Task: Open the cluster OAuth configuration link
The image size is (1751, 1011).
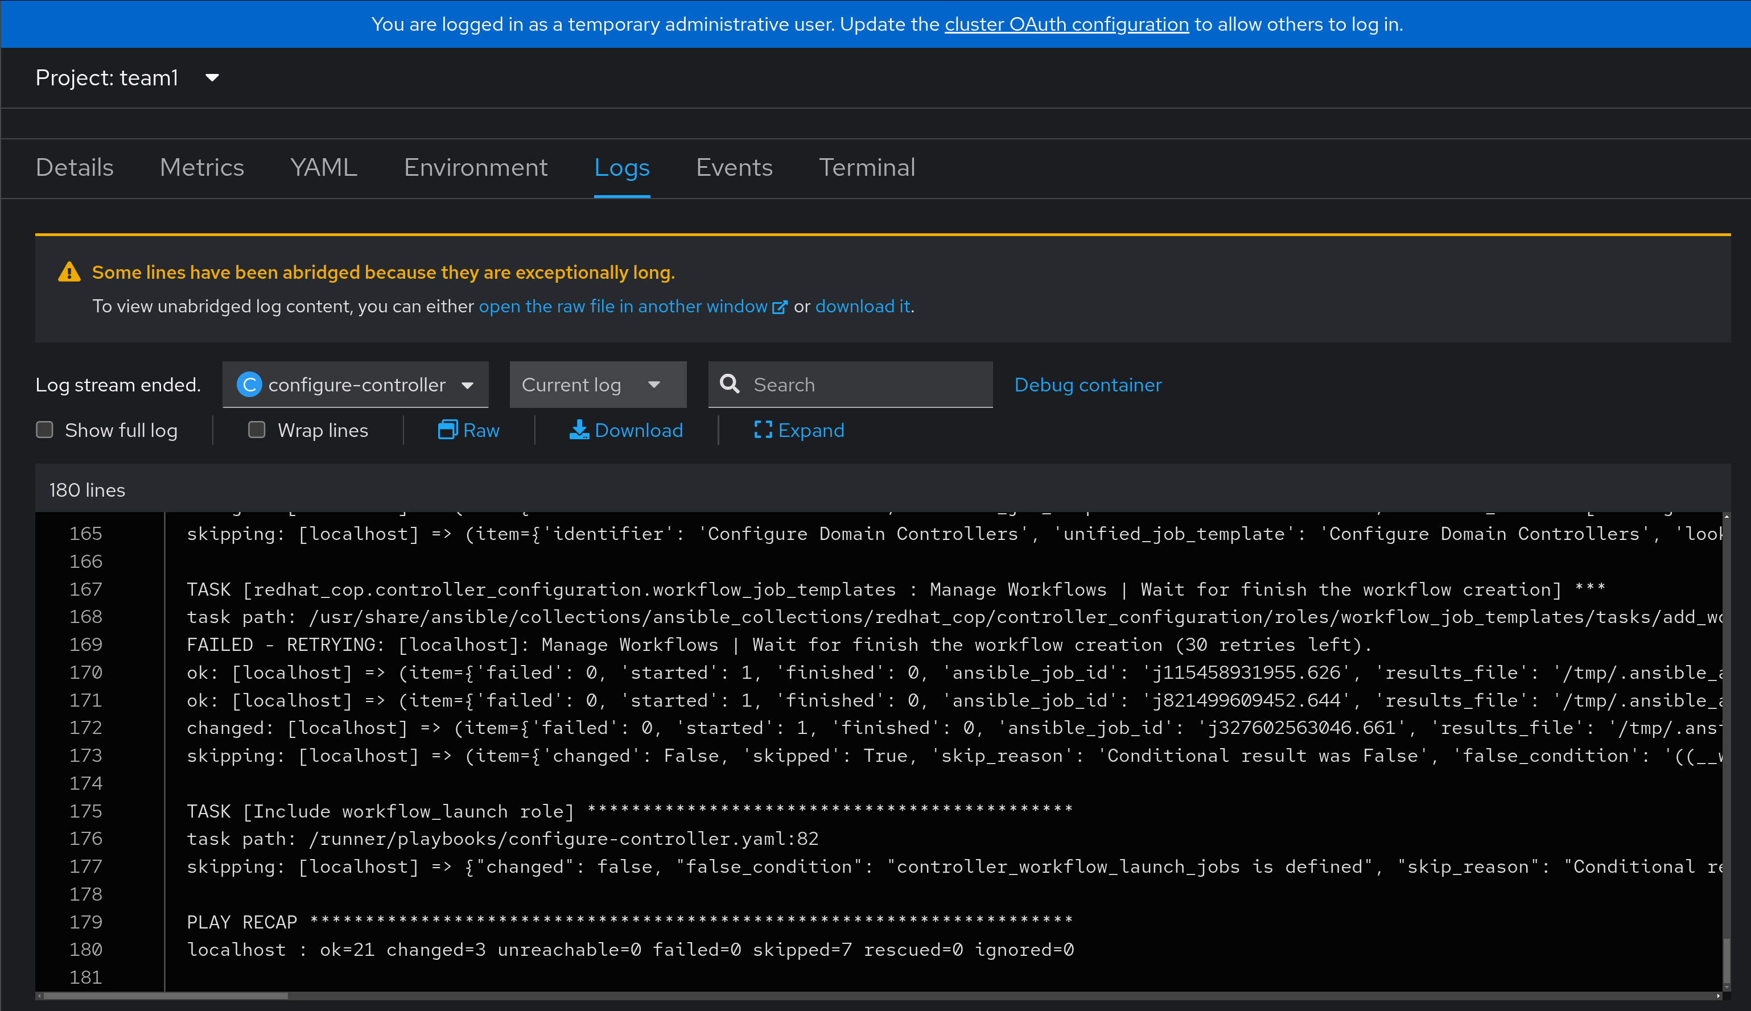Action: tap(1066, 24)
